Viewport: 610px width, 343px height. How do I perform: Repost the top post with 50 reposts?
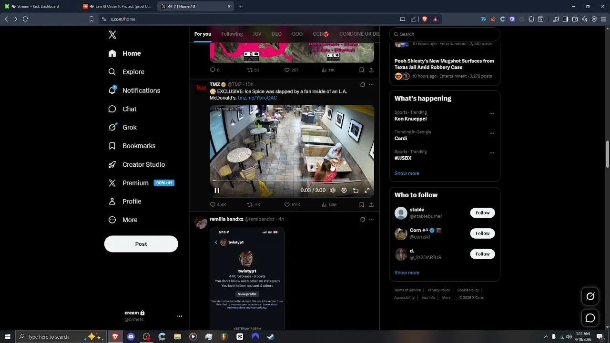253,70
